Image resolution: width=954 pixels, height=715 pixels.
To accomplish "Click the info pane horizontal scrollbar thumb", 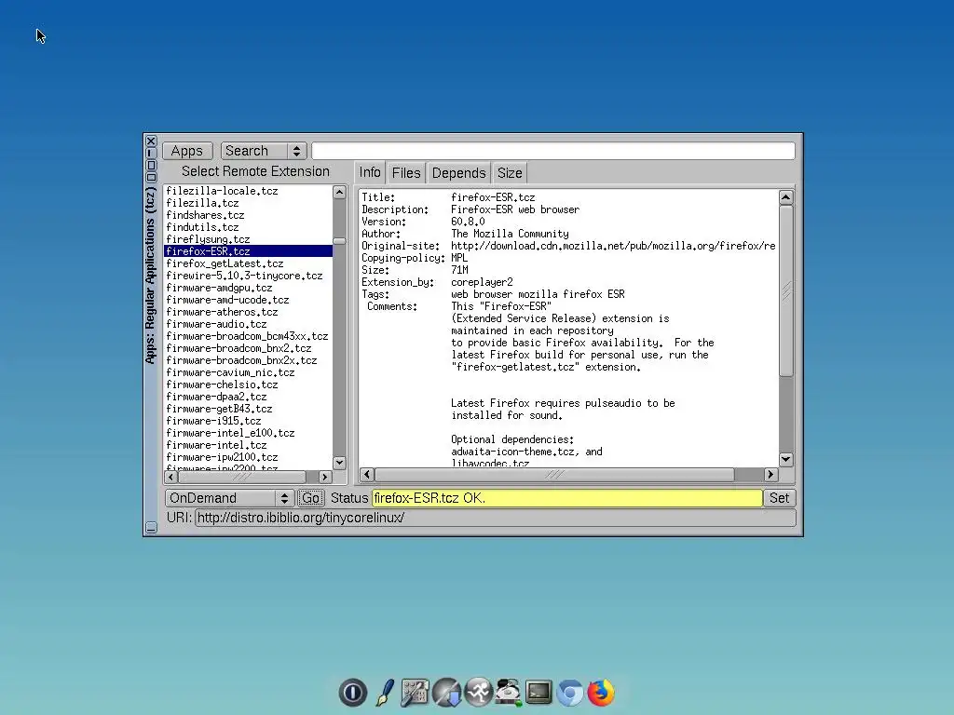I will tap(554, 474).
